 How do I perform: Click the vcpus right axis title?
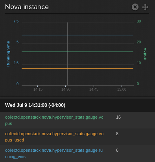[x=145, y=54]
